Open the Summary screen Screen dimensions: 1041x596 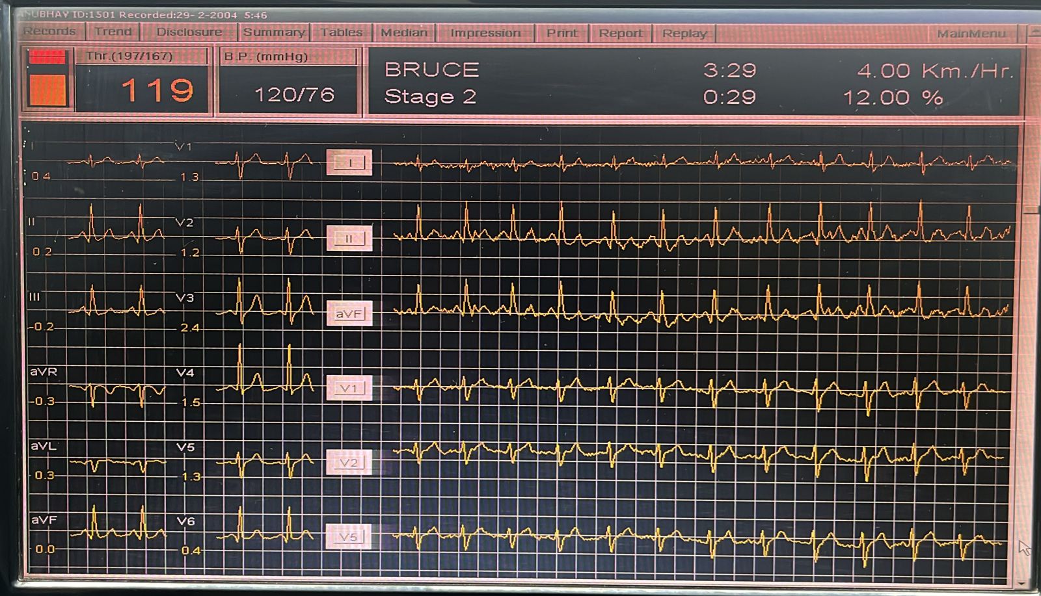[273, 32]
